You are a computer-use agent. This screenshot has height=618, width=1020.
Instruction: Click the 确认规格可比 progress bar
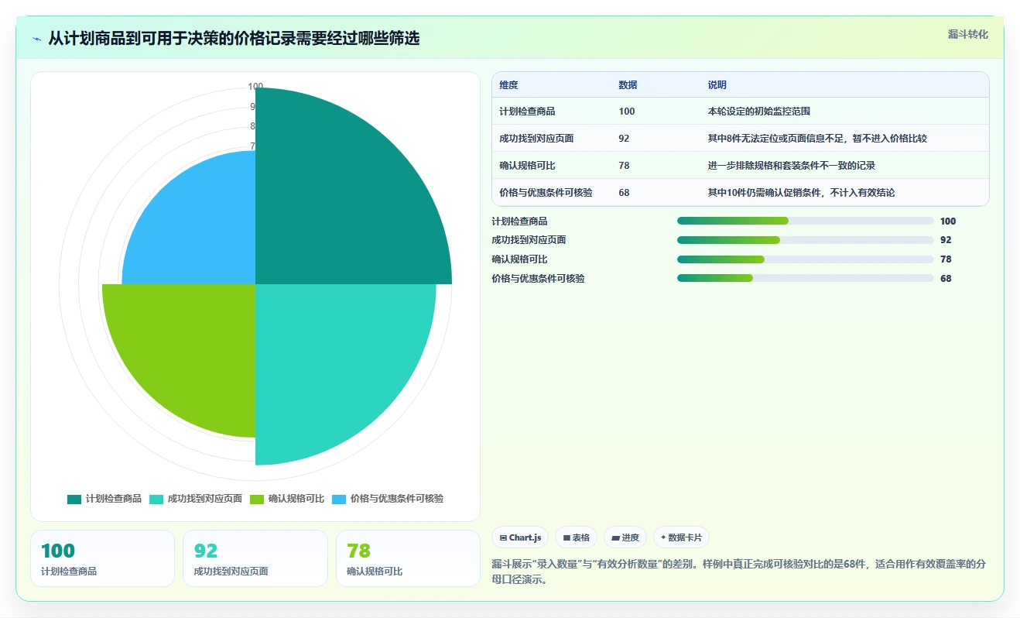pyautogui.click(x=805, y=259)
